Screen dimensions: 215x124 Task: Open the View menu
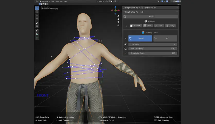click(x=53, y=1)
